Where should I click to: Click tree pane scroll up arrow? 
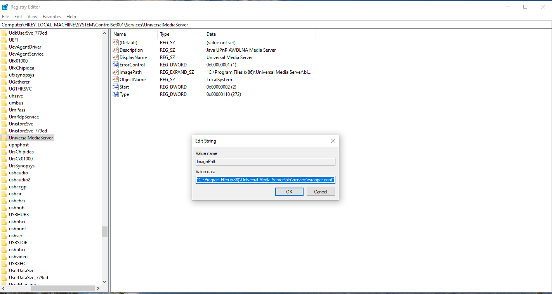105,33
